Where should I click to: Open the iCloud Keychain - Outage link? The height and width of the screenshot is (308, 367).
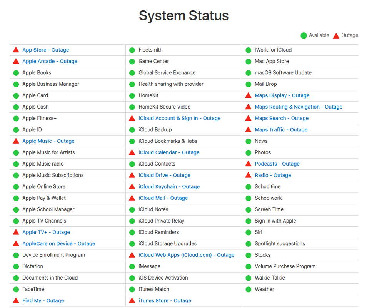tap(169, 187)
